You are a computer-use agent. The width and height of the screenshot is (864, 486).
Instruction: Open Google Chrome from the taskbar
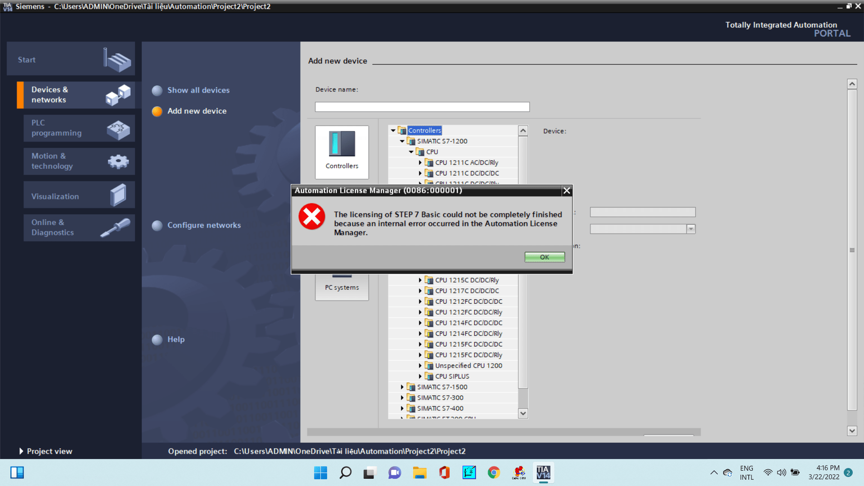494,472
